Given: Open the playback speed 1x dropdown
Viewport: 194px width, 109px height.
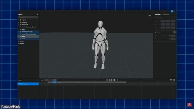Looking at the screenshot, I should (x=117, y=80).
